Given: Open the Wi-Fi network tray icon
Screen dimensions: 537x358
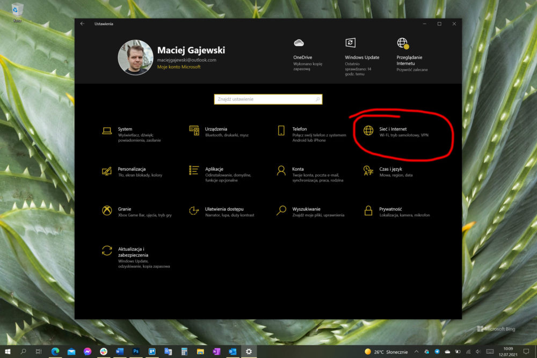Looking at the screenshot, I should tap(468, 352).
